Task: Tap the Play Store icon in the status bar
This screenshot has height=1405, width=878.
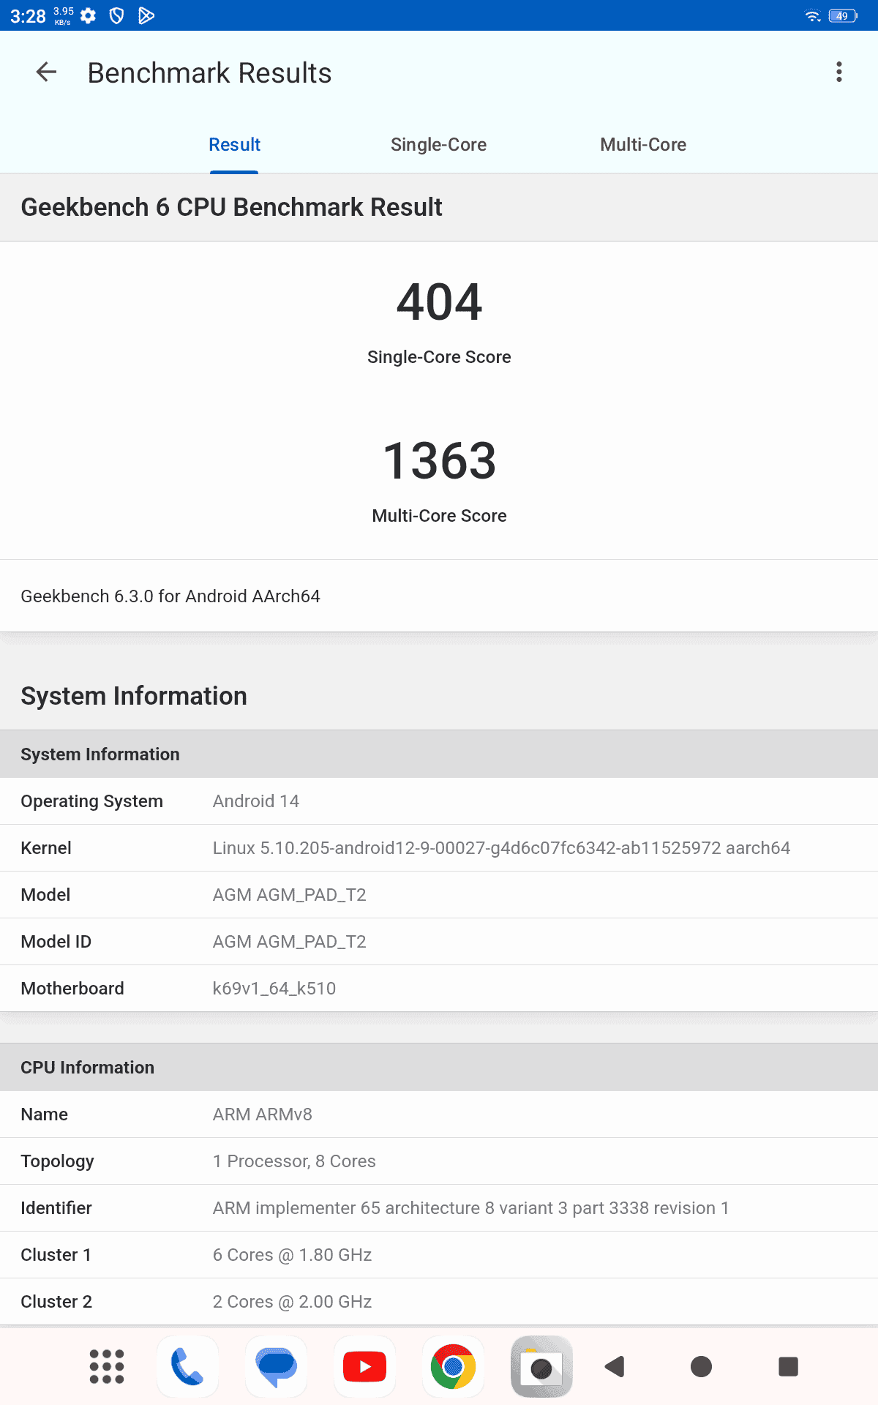Action: (146, 15)
